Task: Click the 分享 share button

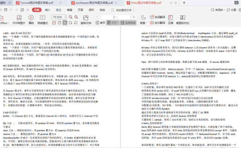Action: pyautogui.click(x=231, y=10)
